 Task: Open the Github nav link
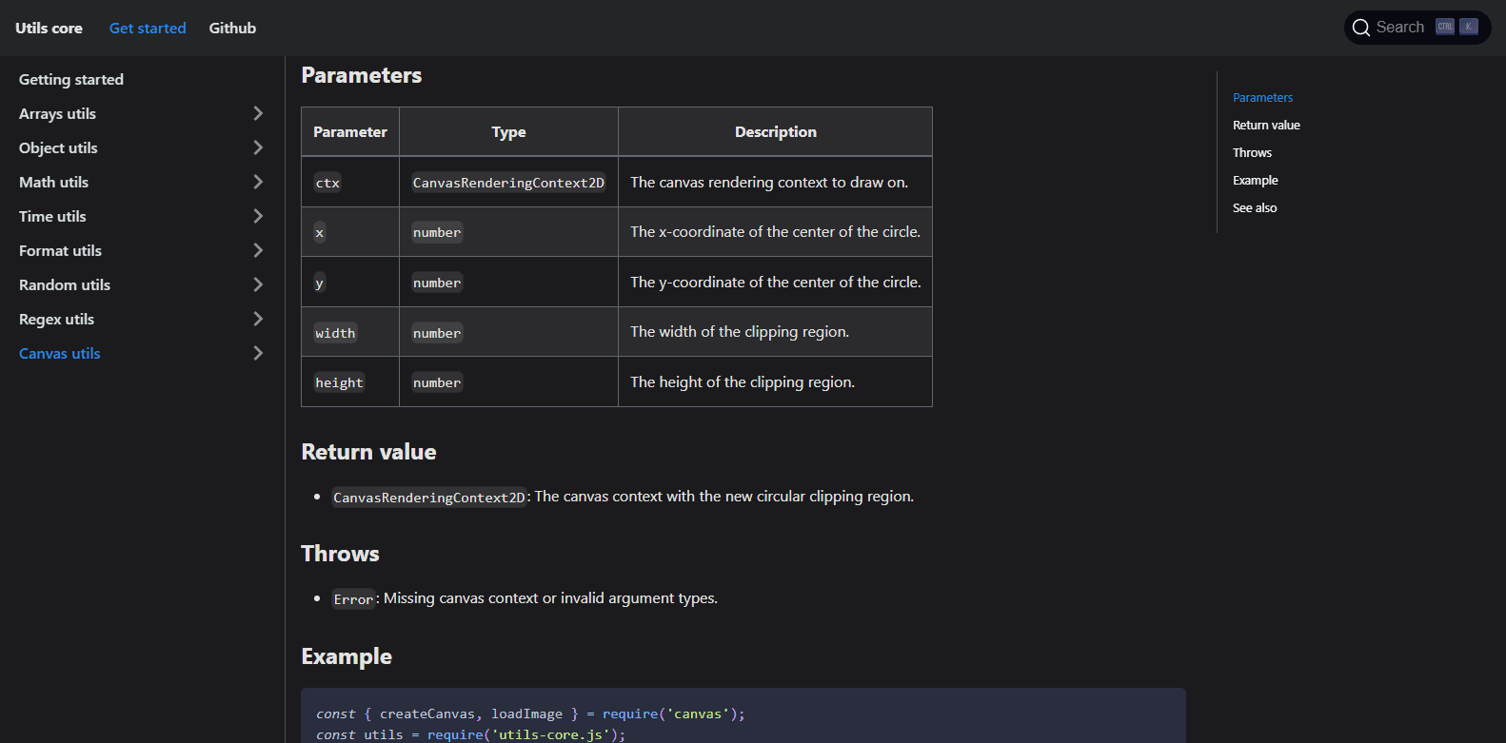(x=232, y=29)
